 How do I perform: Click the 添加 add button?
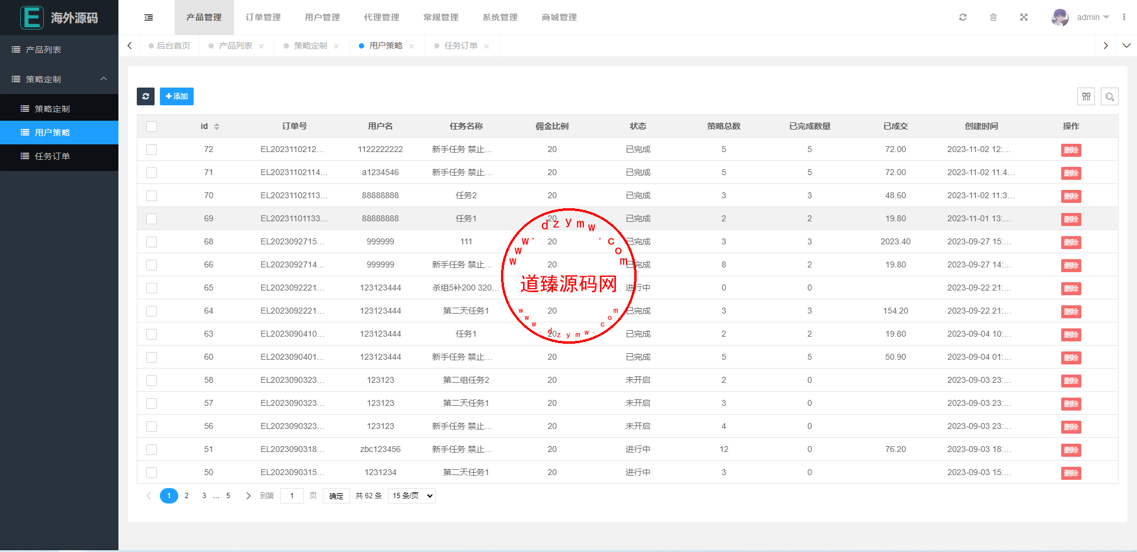(x=176, y=96)
